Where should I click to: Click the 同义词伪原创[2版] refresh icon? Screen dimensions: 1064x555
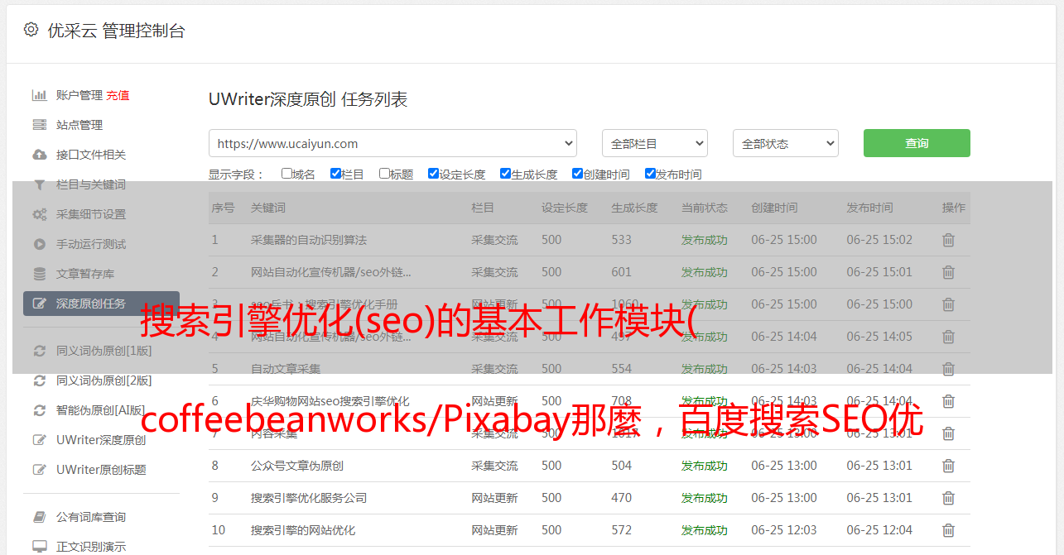point(39,380)
